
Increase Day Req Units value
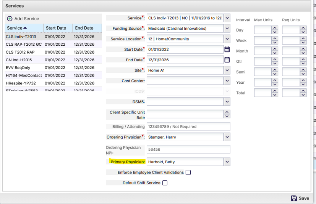pos(303,28)
